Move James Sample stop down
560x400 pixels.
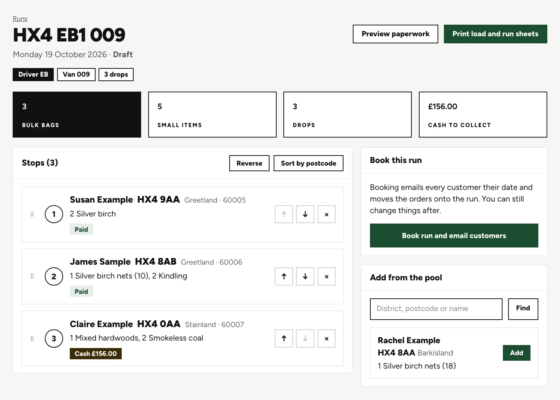coord(305,276)
